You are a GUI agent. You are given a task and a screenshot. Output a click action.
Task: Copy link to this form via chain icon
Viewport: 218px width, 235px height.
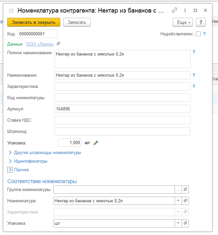click(x=174, y=10)
